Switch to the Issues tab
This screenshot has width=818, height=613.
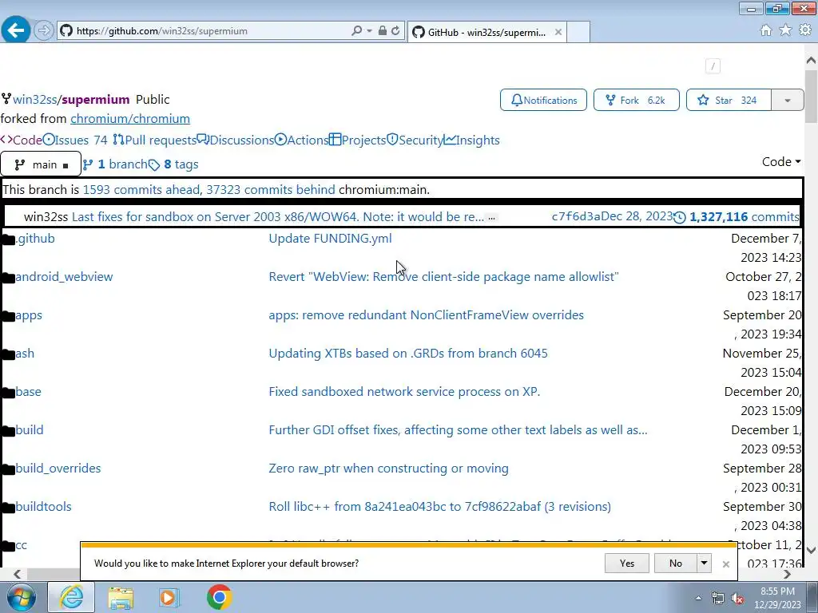pos(75,140)
